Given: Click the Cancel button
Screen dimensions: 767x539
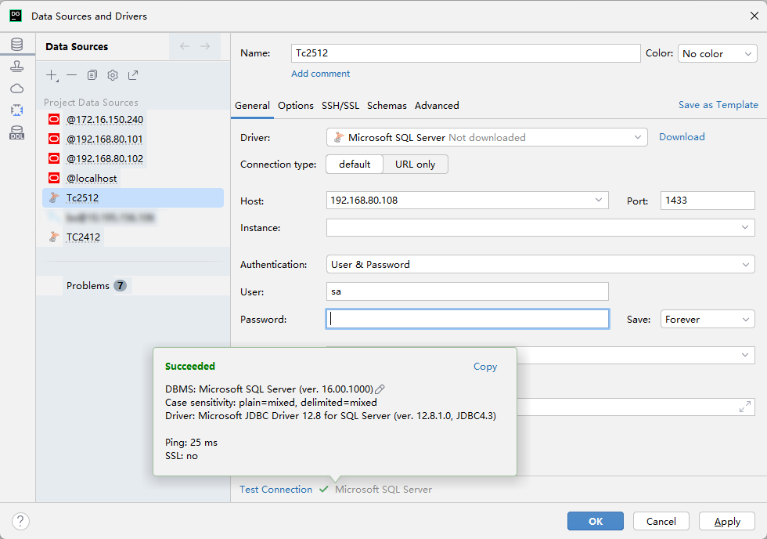Looking at the screenshot, I should (x=661, y=522).
